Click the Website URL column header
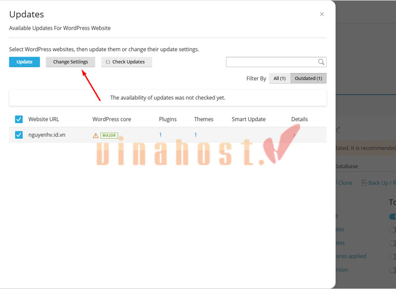Image resolution: width=396 pixels, height=289 pixels. pyautogui.click(x=44, y=119)
